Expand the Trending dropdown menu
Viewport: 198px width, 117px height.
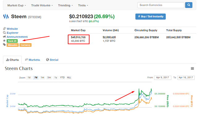[65, 6]
